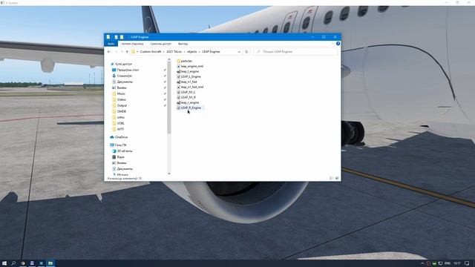Click Custom Aircraft in the address path
The image size is (475, 267).
pyautogui.click(x=151, y=52)
